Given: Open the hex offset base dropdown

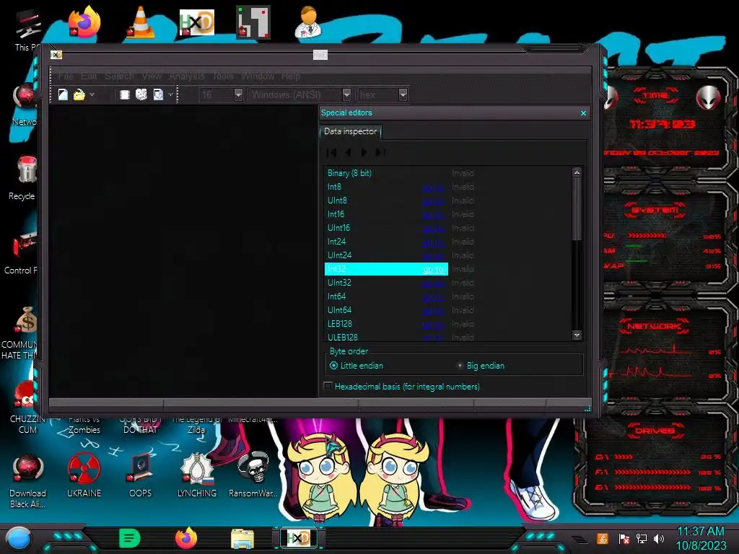Looking at the screenshot, I should pos(403,94).
